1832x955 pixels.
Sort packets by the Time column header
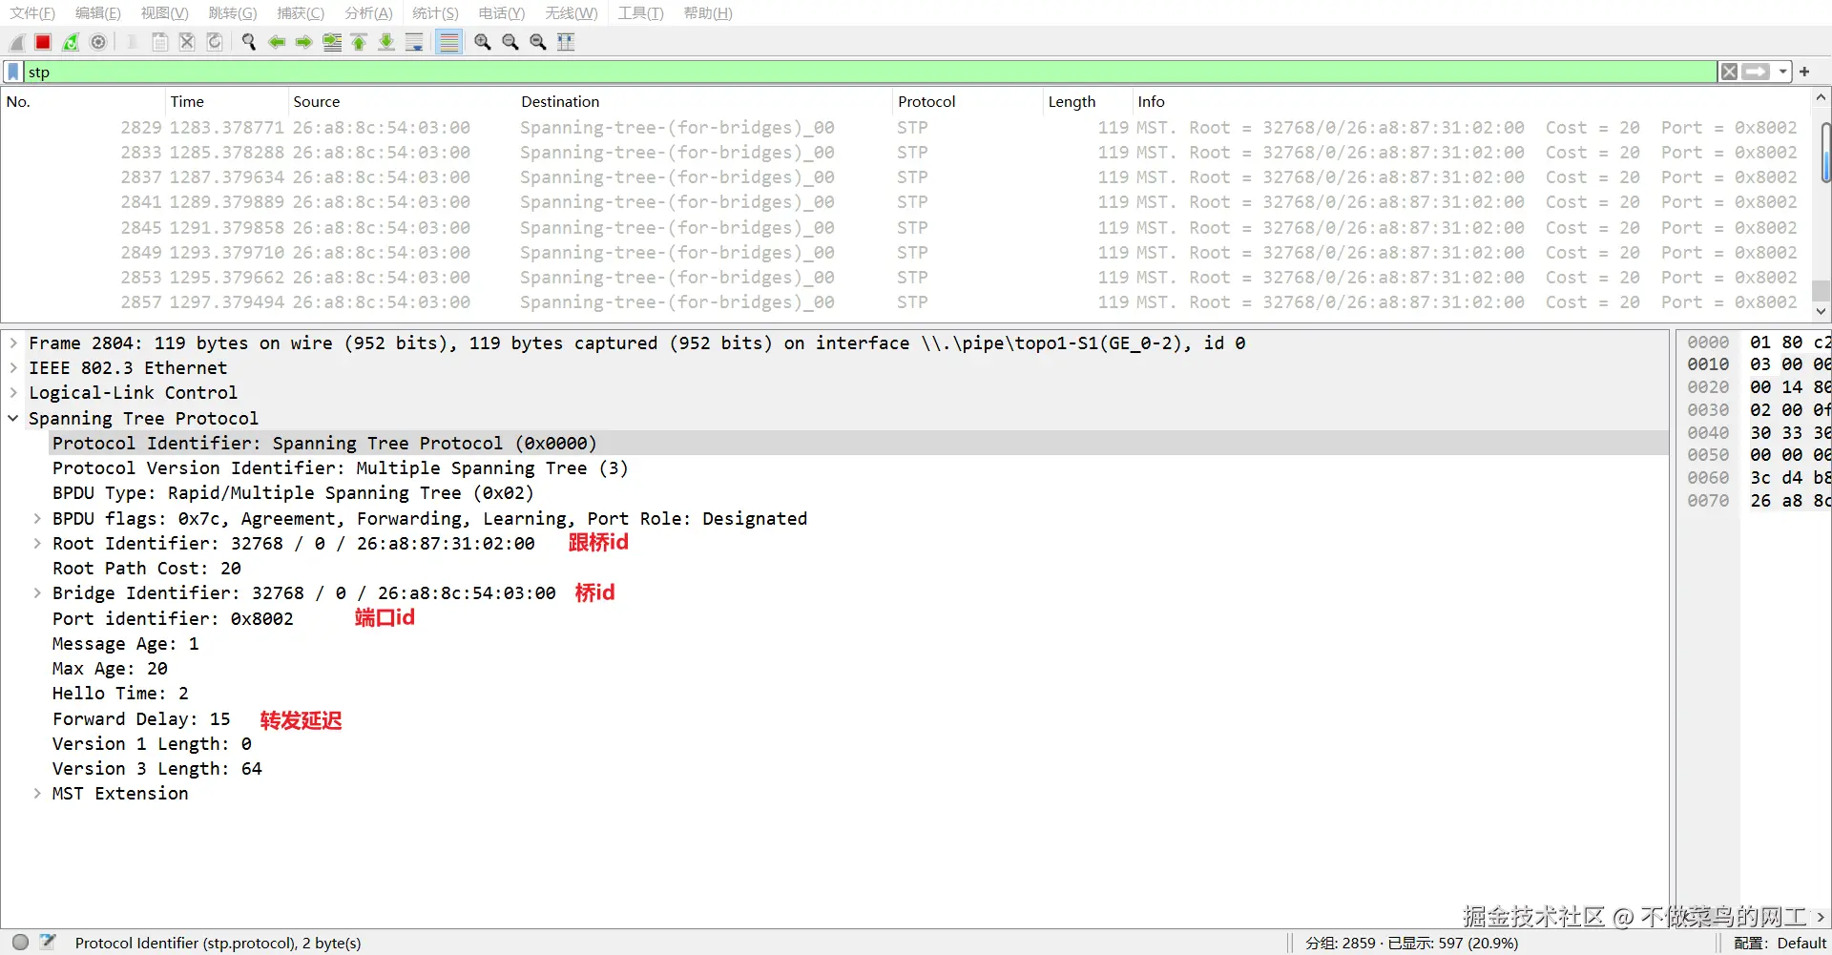(x=226, y=101)
